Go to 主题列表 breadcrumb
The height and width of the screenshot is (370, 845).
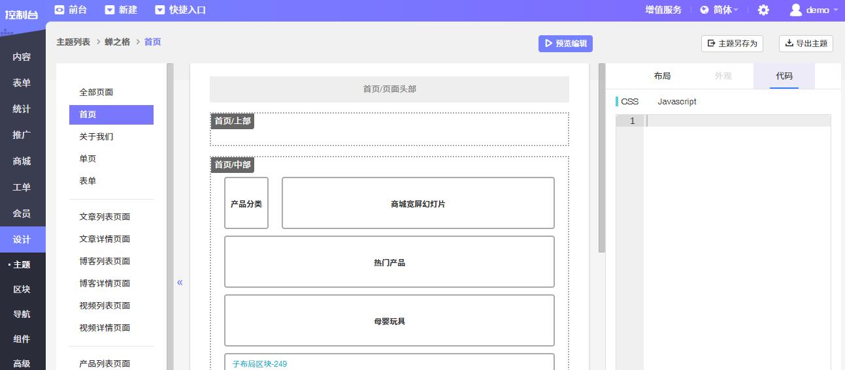(73, 42)
